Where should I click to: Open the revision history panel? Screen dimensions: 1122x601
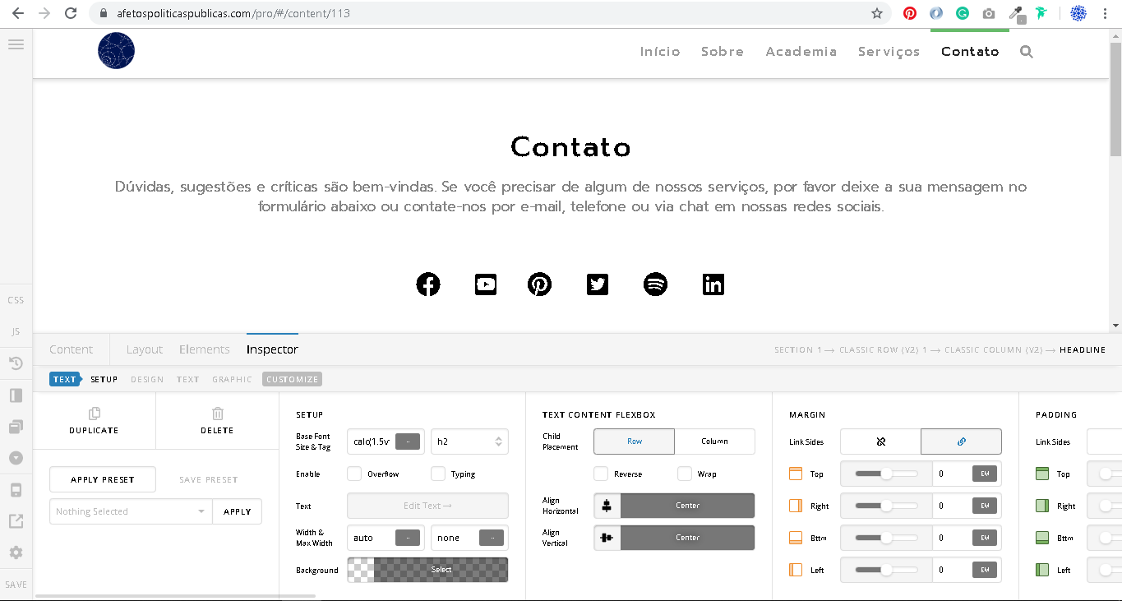(x=16, y=363)
